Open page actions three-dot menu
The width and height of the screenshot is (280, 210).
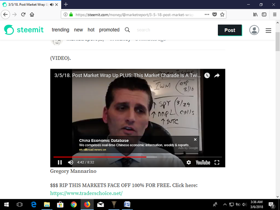click(207, 14)
